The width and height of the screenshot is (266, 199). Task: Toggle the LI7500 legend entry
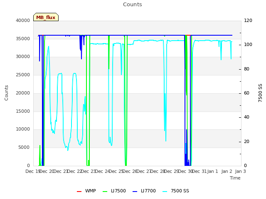point(114,191)
